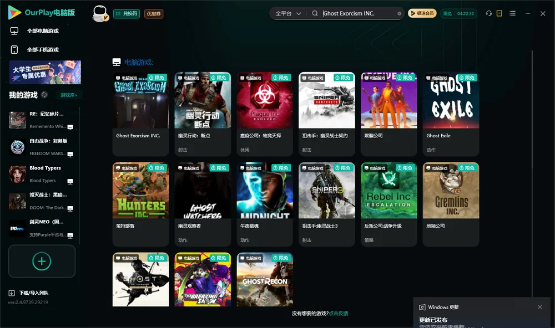Click the download queue arrow icon
Image resolution: width=555 pixels, height=328 pixels.
[12, 293]
